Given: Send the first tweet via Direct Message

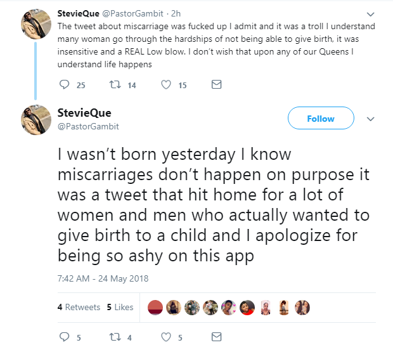Looking at the screenshot, I should point(216,85).
